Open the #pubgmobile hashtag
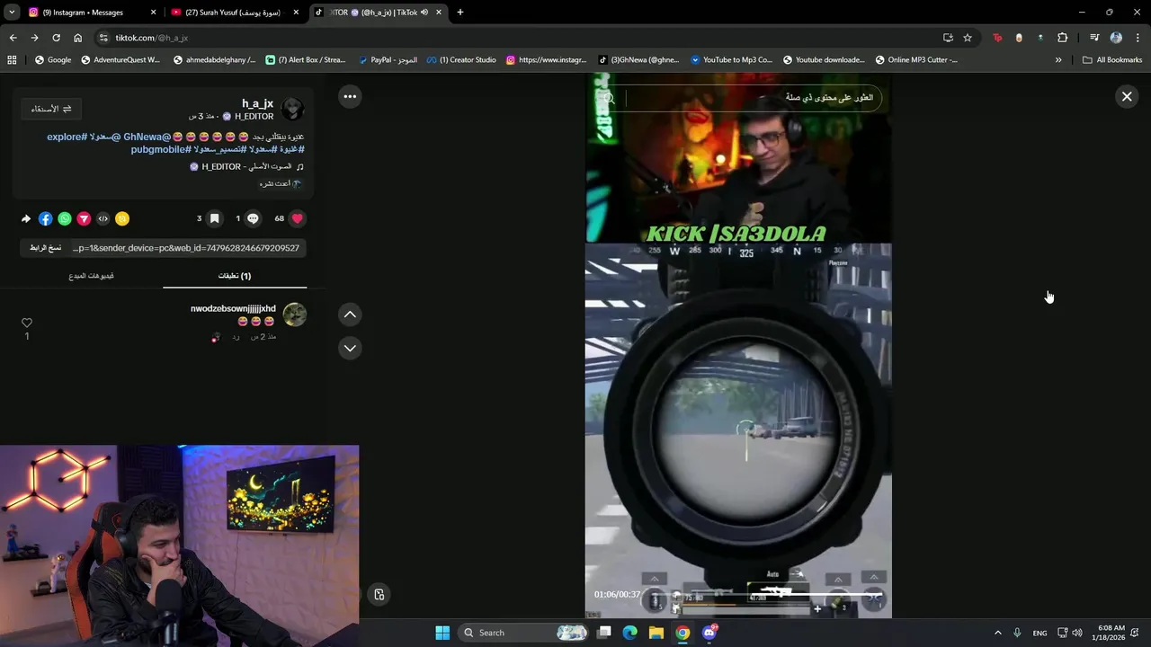Image resolution: width=1151 pixels, height=647 pixels. (161, 149)
